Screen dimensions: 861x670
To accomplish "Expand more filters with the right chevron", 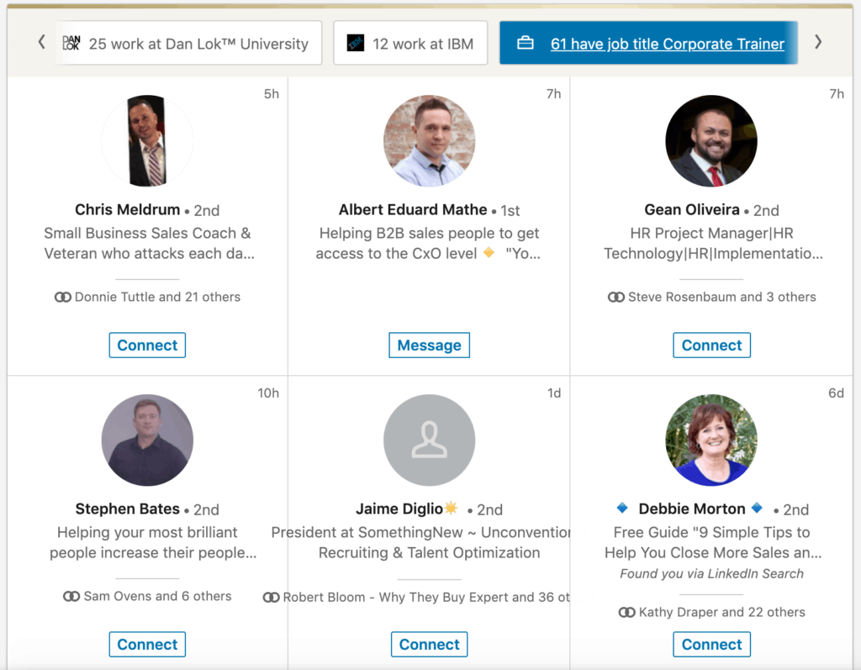I will [817, 40].
